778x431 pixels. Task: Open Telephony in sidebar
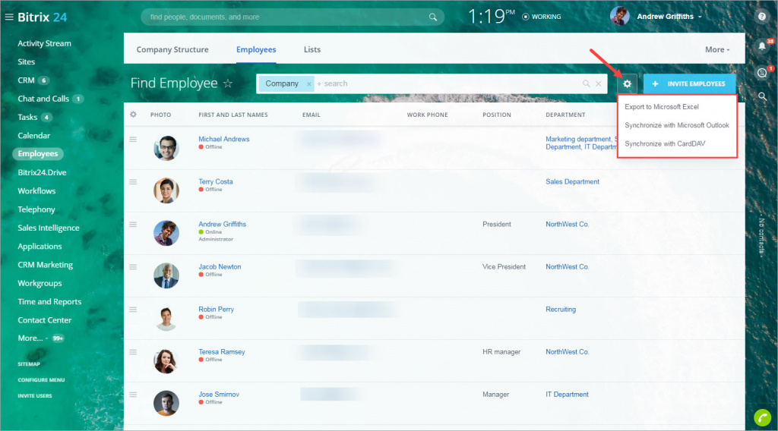[36, 209]
